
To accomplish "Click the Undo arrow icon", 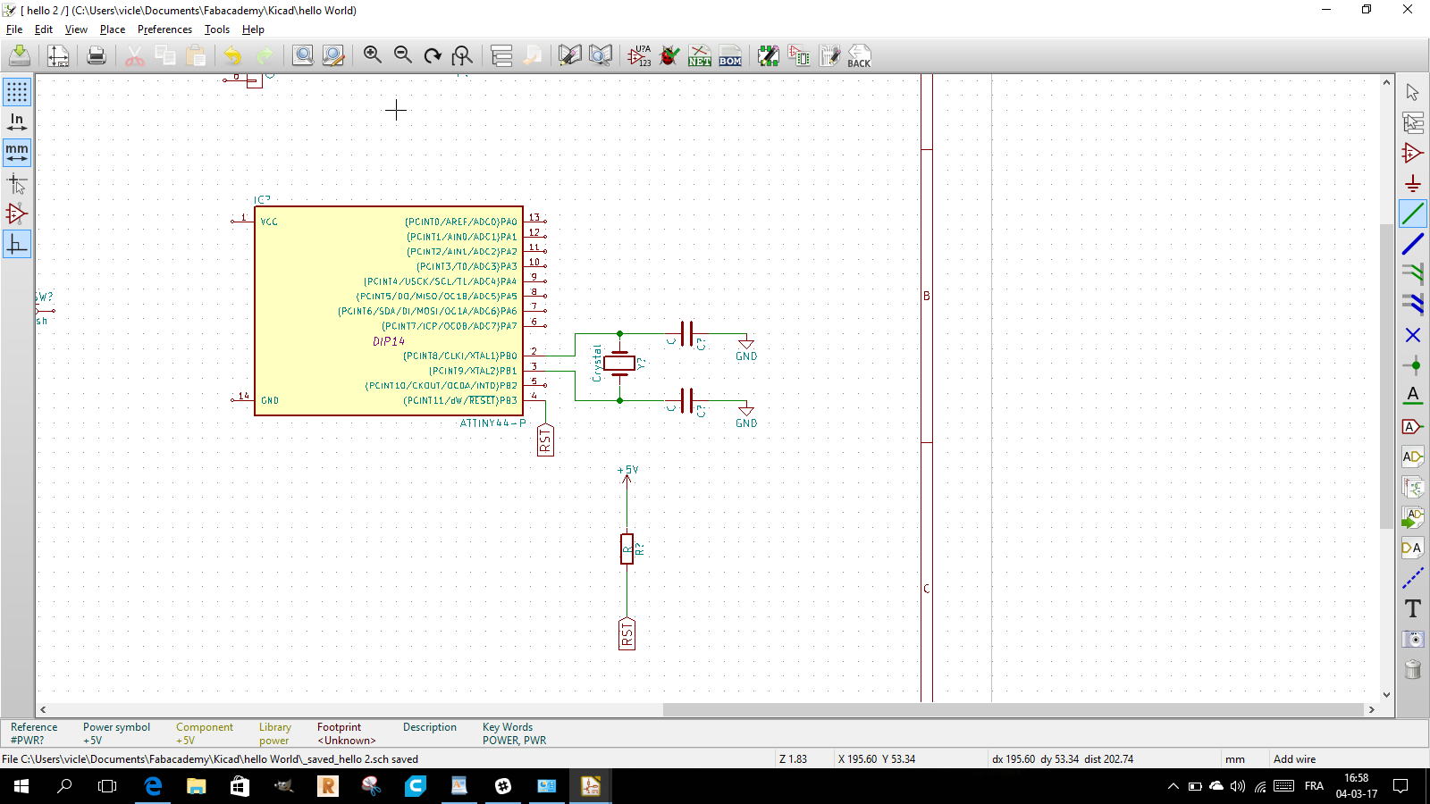I will point(232,55).
